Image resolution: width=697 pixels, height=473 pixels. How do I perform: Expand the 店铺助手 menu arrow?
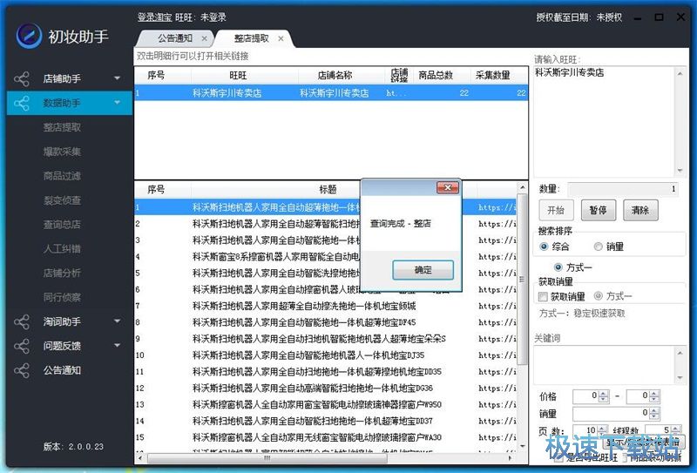(x=117, y=78)
